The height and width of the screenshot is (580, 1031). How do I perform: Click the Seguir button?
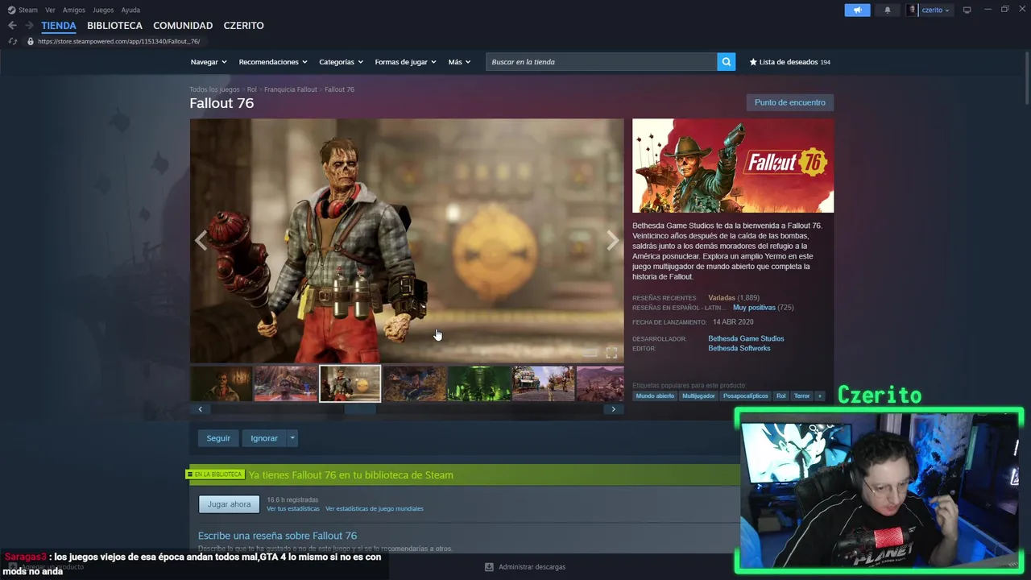[218, 438]
